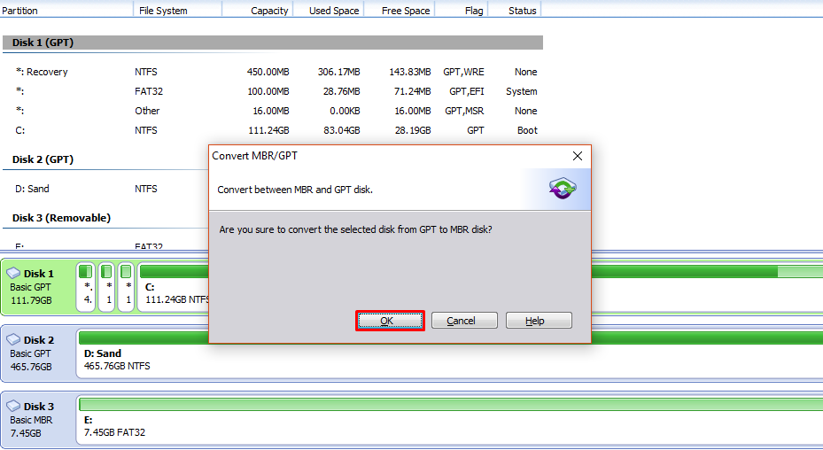This screenshot has width=823, height=450.
Task: Select the FAT32 EFI system partition row
Action: 272,91
